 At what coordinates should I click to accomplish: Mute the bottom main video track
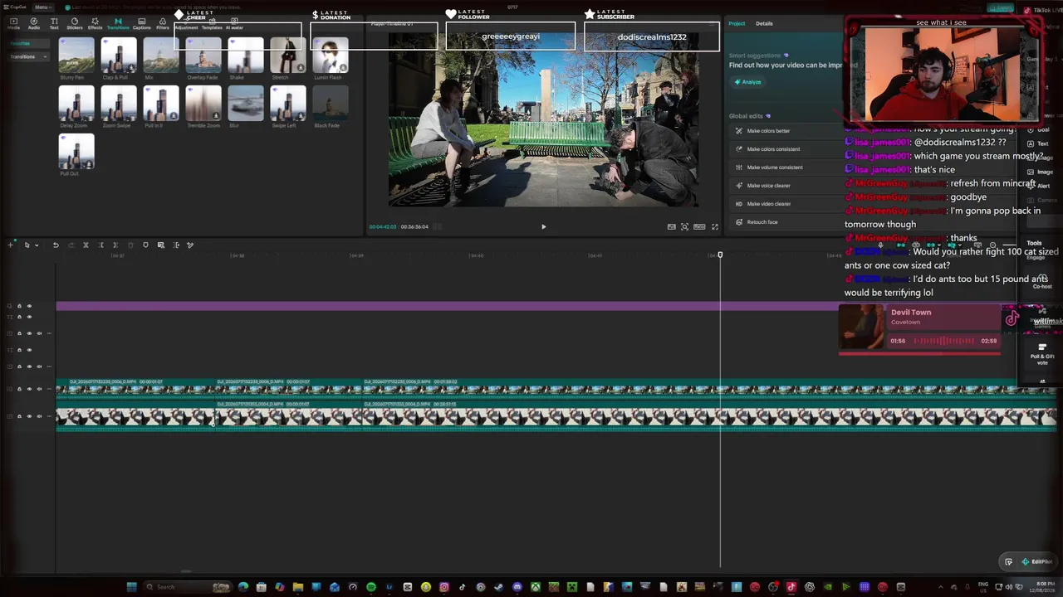click(39, 416)
